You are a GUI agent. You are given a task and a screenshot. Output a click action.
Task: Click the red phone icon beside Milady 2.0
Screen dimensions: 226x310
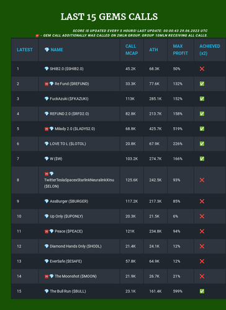(x=47, y=129)
